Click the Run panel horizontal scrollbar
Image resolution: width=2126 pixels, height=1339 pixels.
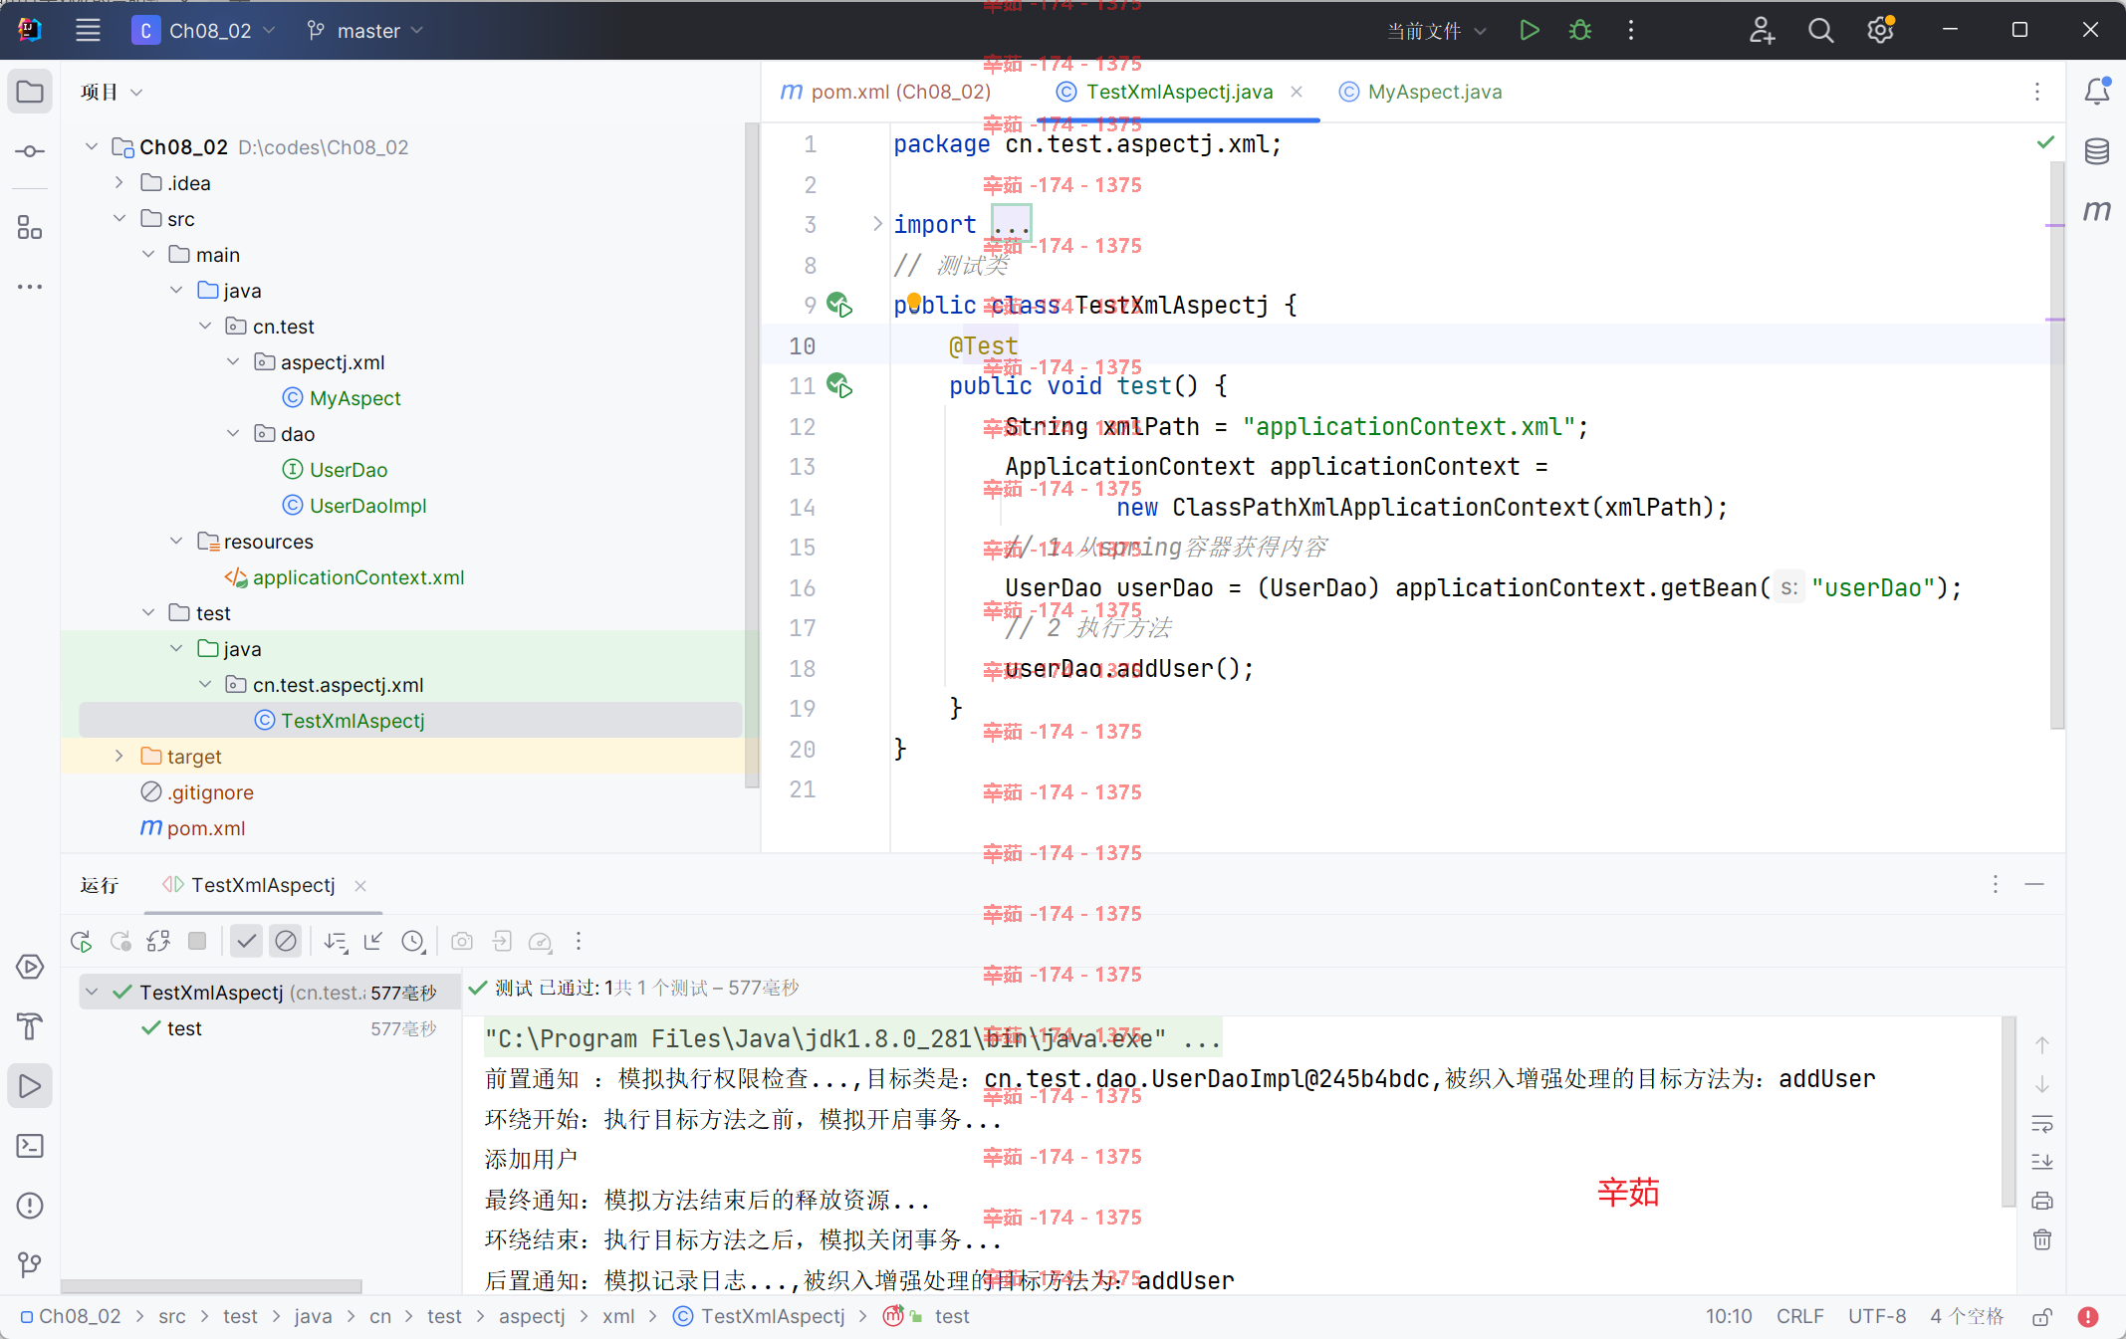211,1286
